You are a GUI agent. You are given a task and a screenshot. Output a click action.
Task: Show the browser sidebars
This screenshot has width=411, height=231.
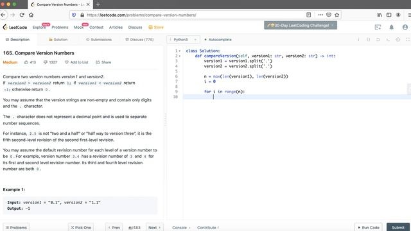point(389,15)
